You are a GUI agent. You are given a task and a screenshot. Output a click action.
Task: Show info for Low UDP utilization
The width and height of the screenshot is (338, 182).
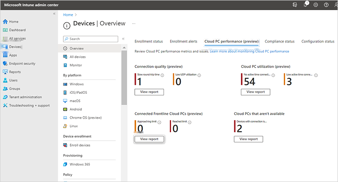[x=199, y=76]
